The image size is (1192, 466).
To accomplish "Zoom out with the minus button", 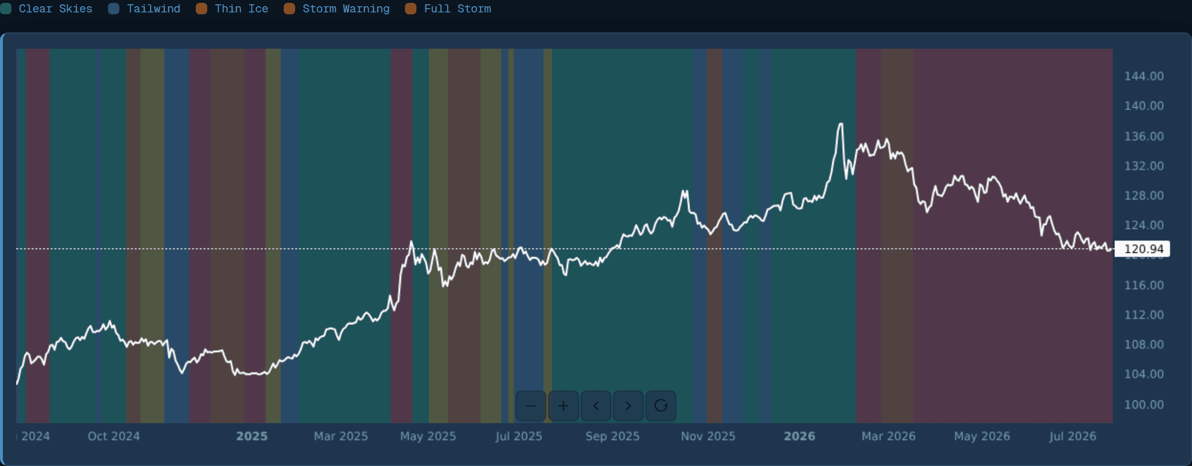I will click(x=531, y=406).
